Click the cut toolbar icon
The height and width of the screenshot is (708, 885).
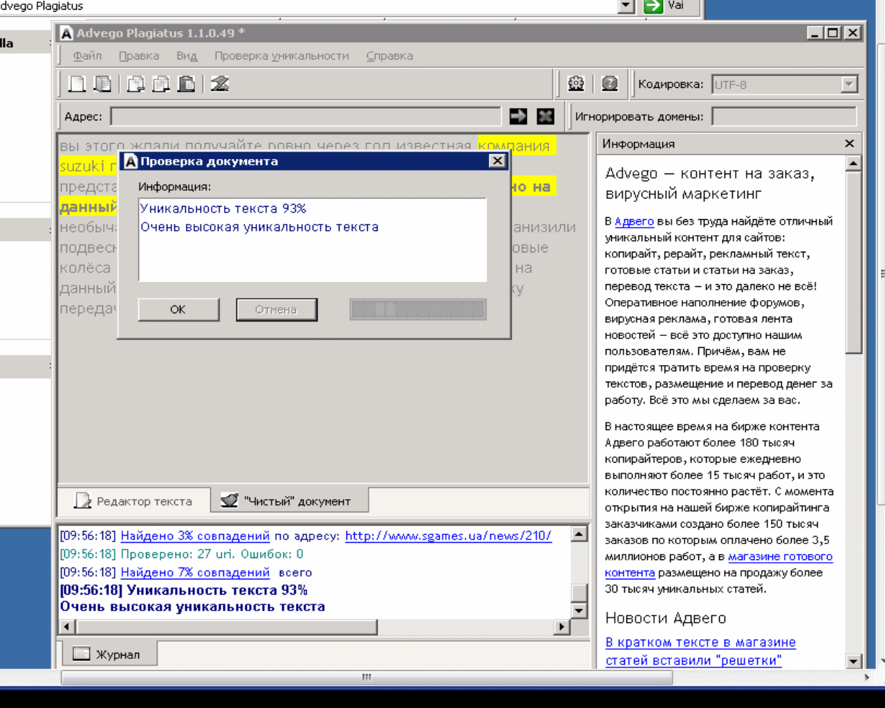click(x=136, y=84)
